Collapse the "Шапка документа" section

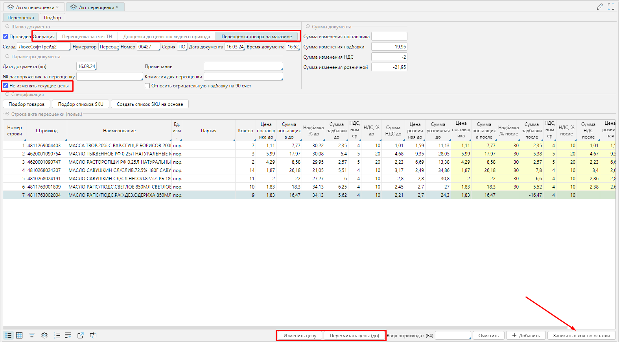click(x=7, y=27)
